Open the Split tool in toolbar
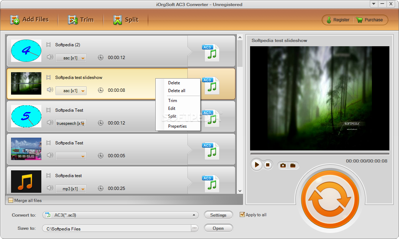The image size is (399, 239). click(x=126, y=20)
